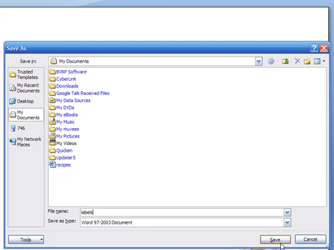
Task: Click into the File name field
Action: [x=182, y=212]
